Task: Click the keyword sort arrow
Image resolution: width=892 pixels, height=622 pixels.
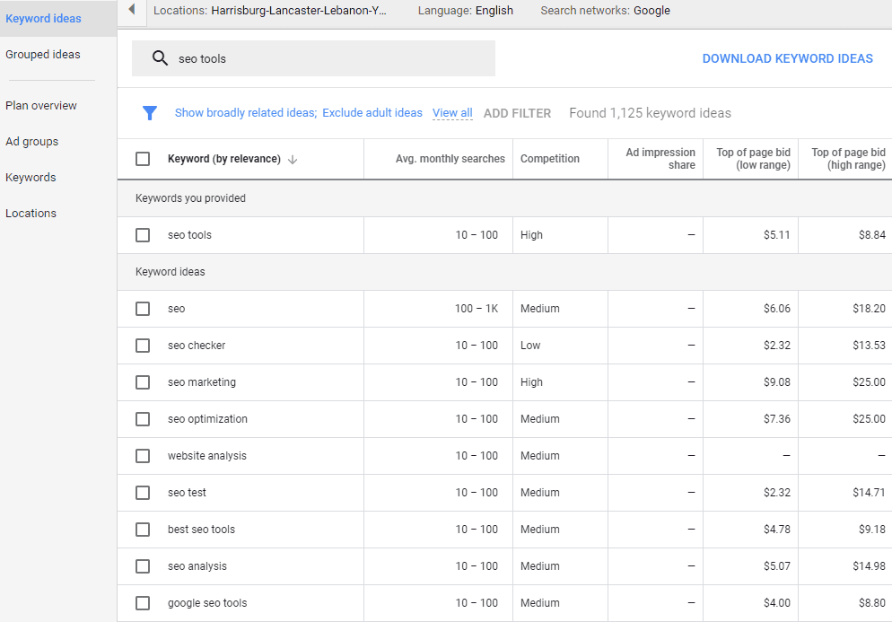Action: click(x=293, y=160)
